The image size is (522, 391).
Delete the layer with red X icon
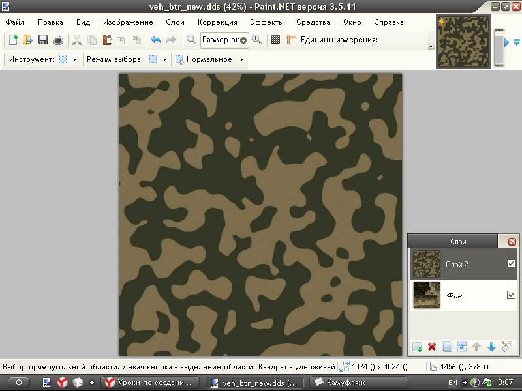(x=432, y=347)
